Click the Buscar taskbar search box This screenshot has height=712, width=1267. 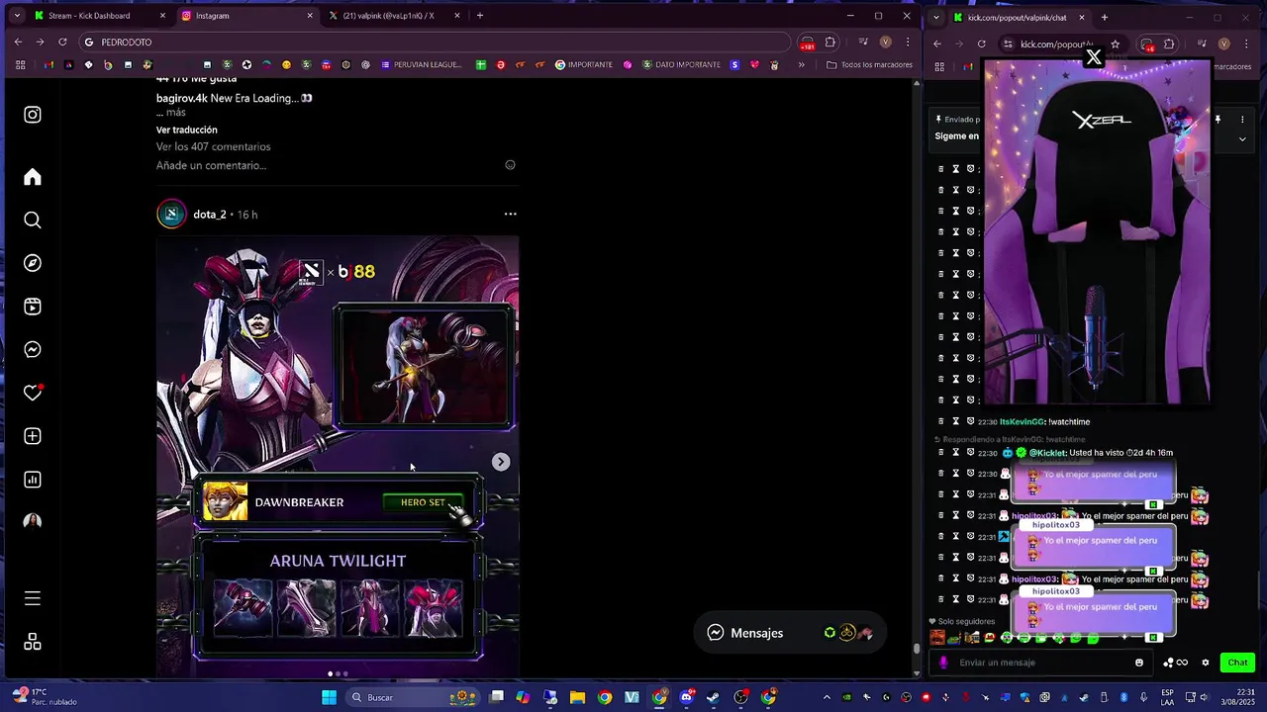click(x=413, y=697)
